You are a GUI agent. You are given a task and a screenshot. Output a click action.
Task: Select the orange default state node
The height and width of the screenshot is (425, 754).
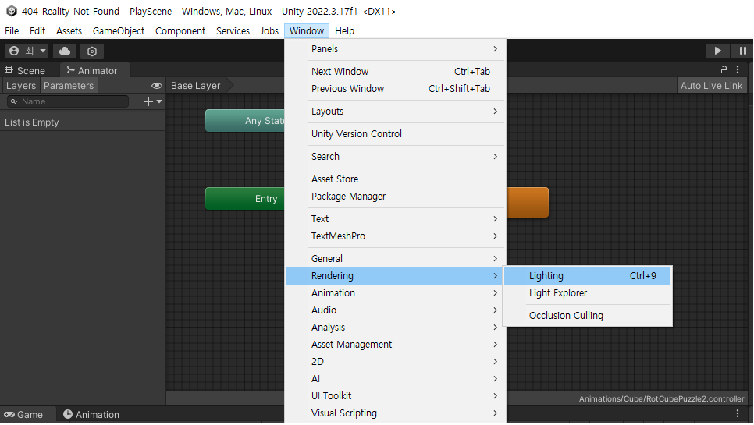[x=528, y=202]
